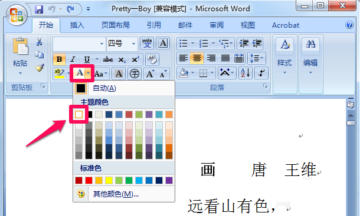Toggle character shading A button
The width and height of the screenshot is (360, 216).
tap(119, 74)
